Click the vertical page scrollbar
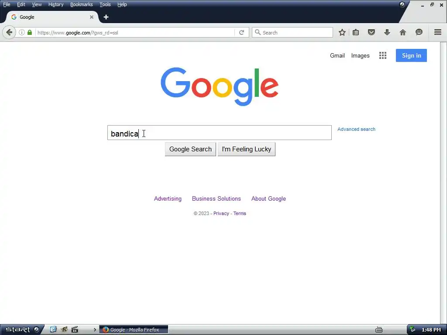447x335 pixels. (x=444, y=182)
